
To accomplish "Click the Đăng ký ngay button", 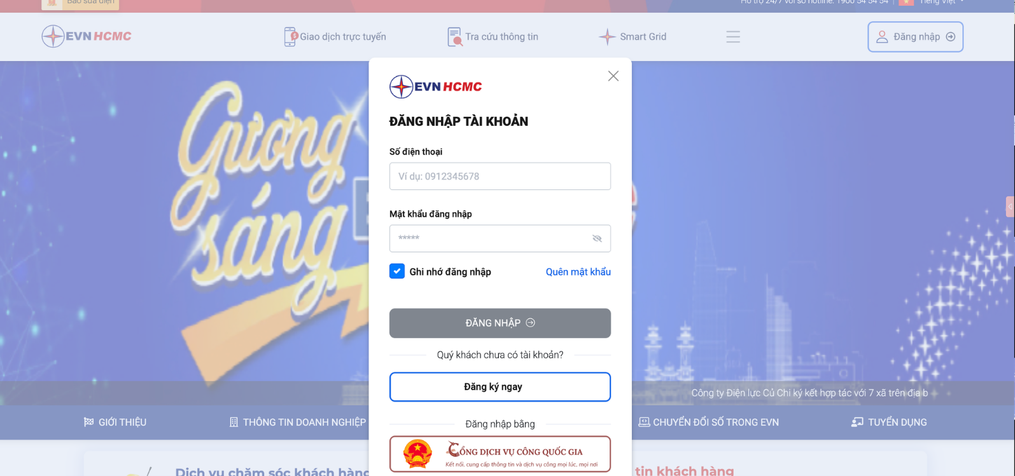I will [x=500, y=387].
